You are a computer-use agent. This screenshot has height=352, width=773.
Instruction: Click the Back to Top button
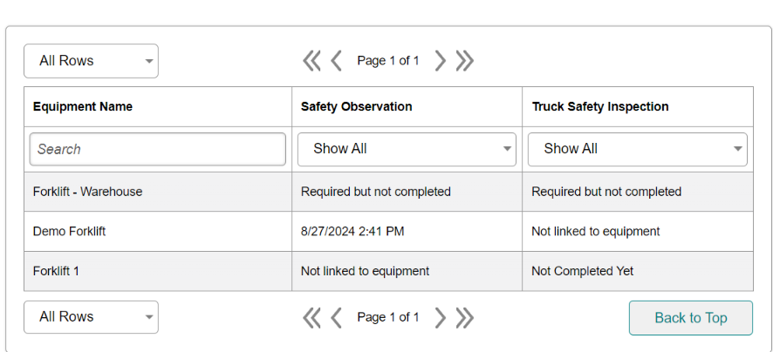point(691,318)
